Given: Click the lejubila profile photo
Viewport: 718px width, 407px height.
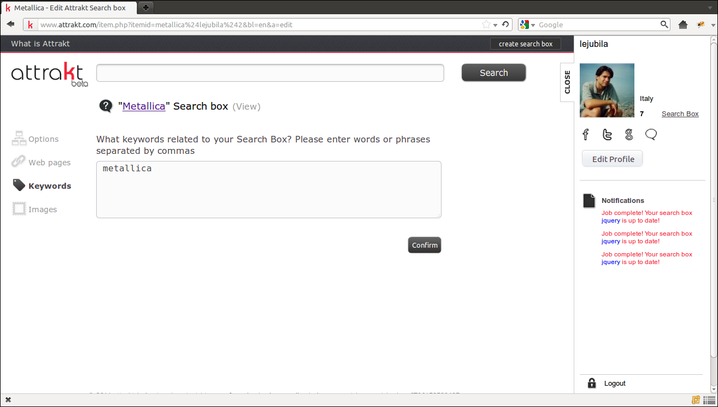Looking at the screenshot, I should click(x=607, y=90).
